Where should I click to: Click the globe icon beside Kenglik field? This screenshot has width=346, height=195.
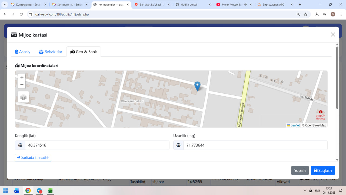point(20,145)
